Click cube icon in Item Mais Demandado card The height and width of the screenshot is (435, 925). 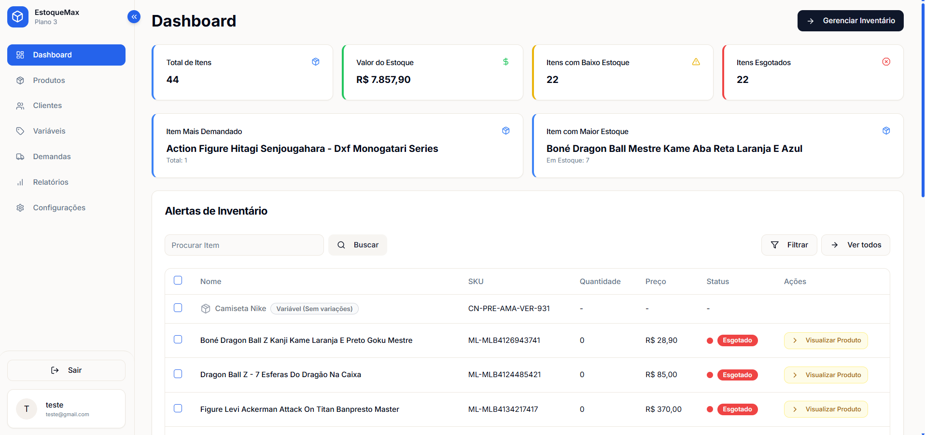pos(505,131)
